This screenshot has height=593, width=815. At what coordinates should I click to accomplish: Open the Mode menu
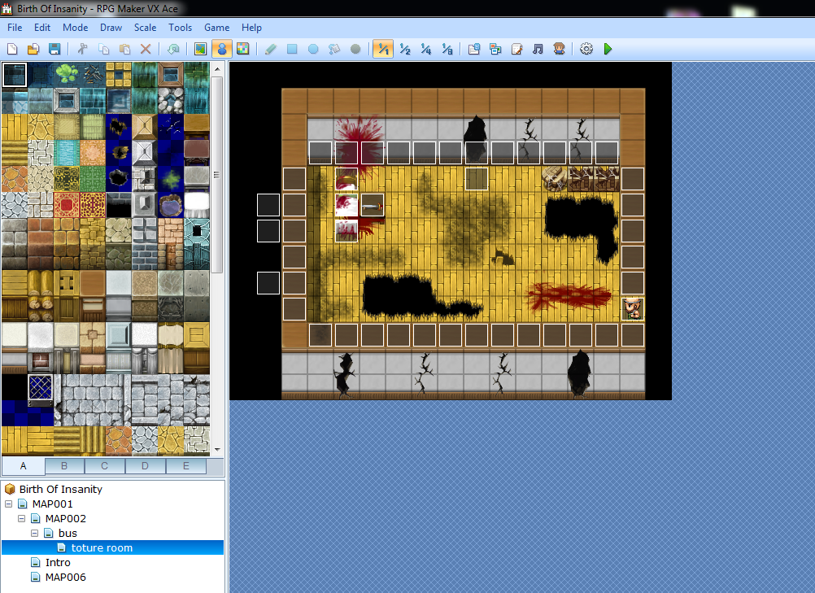(76, 28)
